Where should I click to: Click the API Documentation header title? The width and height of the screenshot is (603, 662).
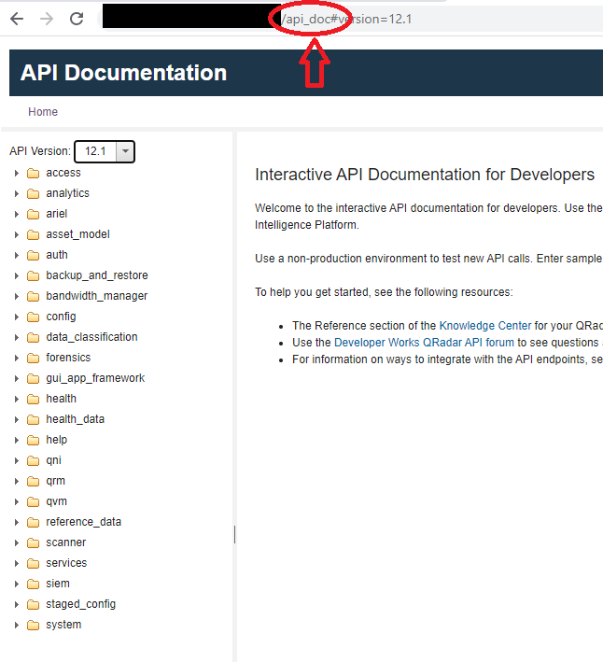[x=123, y=73]
